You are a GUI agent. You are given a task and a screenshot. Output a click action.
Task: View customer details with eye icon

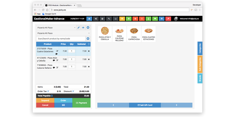click(83, 27)
